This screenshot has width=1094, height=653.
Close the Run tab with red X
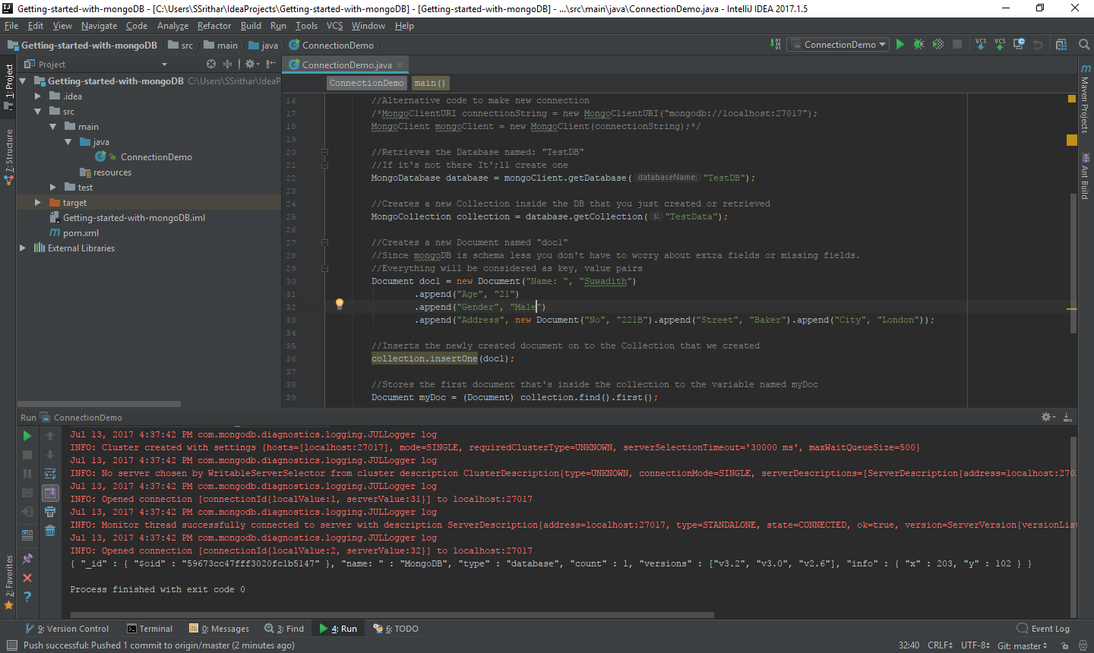pos(27,578)
